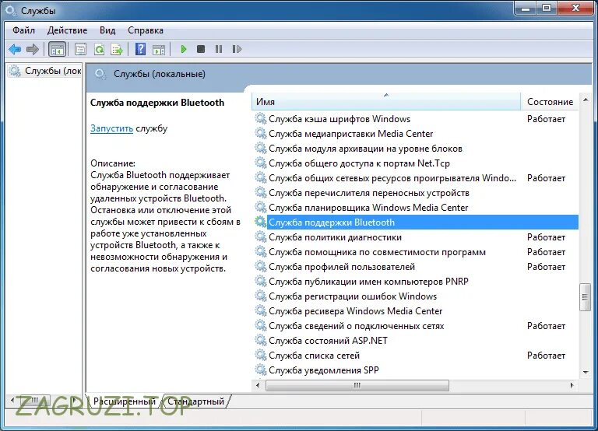Click gear icon of Служба политики диагностики
The height and width of the screenshot is (431, 598).
(261, 237)
